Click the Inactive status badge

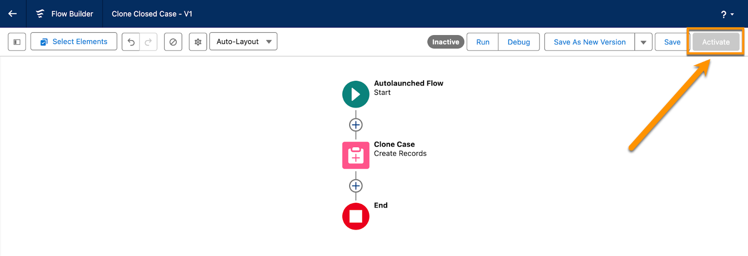click(446, 42)
